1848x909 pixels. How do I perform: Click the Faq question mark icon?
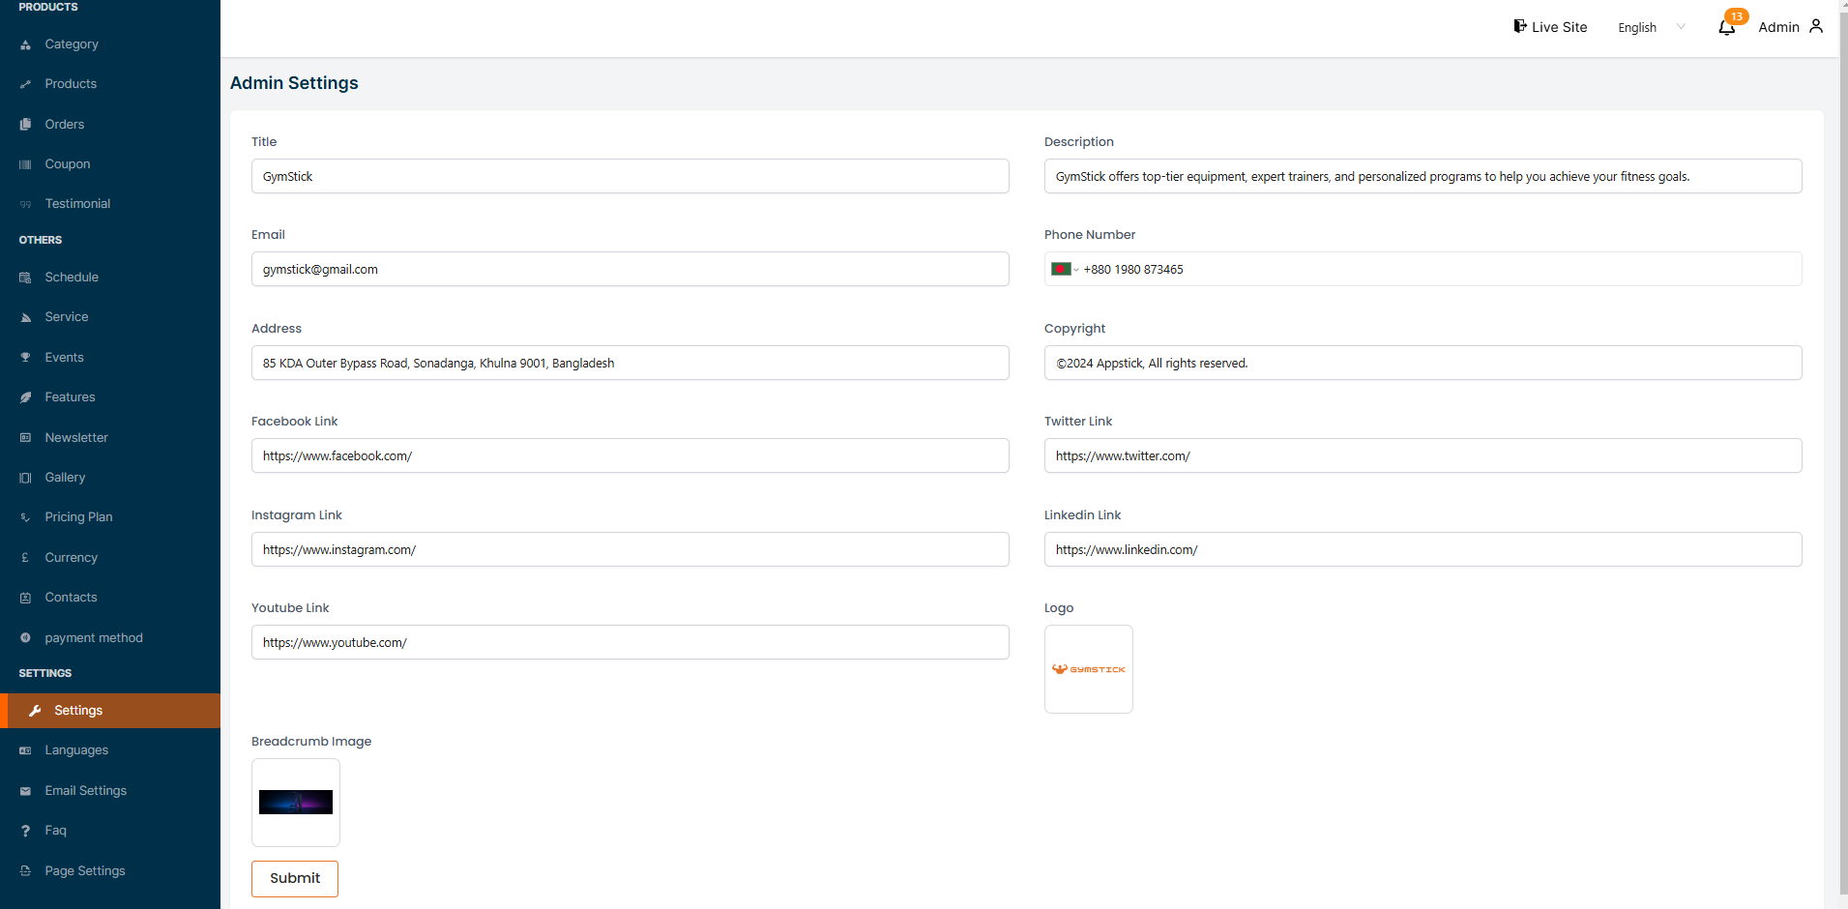click(x=25, y=831)
